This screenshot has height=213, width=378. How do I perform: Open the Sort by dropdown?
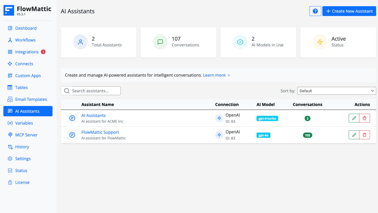tap(336, 91)
